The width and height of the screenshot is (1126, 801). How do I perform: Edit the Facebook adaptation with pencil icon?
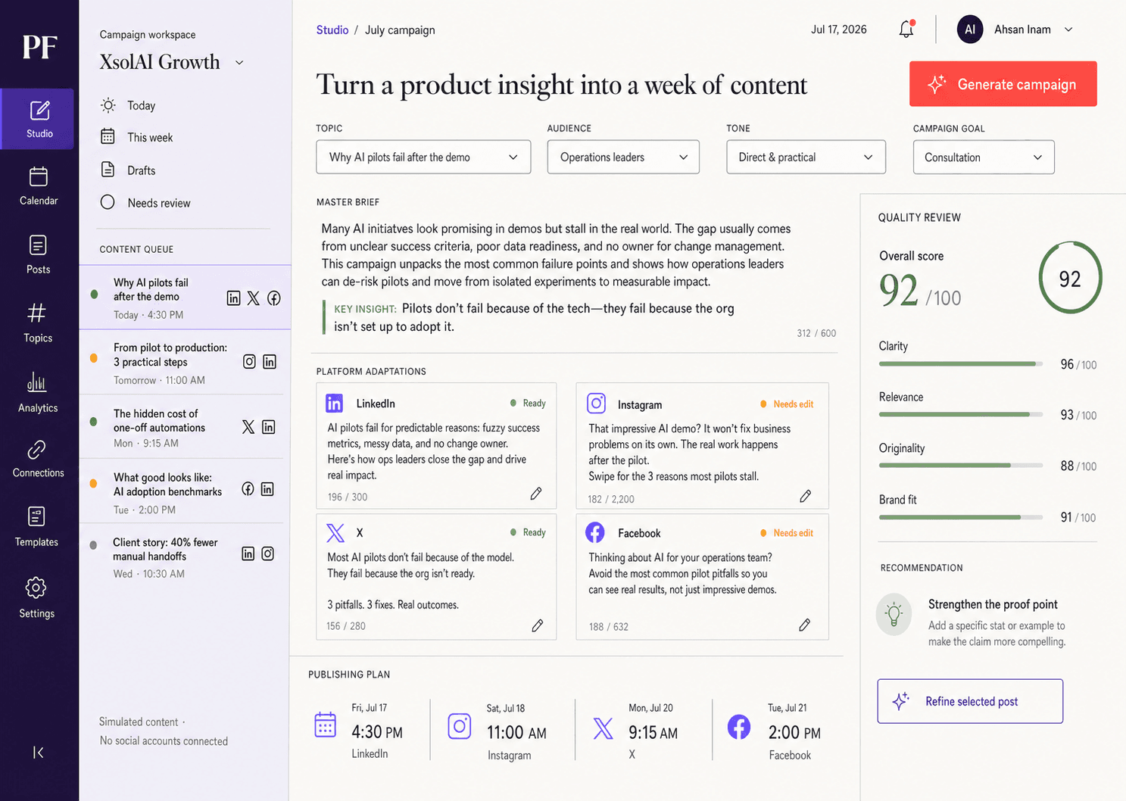(805, 625)
